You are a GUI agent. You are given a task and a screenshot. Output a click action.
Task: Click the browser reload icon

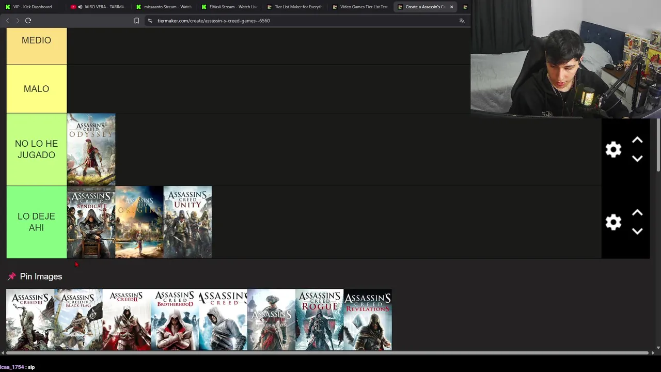pos(28,21)
